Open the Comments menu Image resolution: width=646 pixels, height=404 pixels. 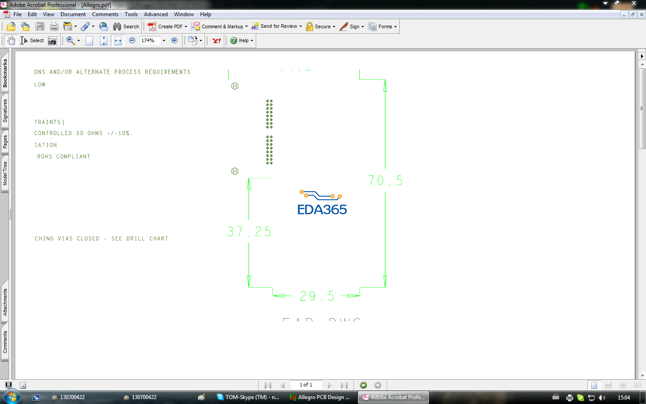click(105, 14)
